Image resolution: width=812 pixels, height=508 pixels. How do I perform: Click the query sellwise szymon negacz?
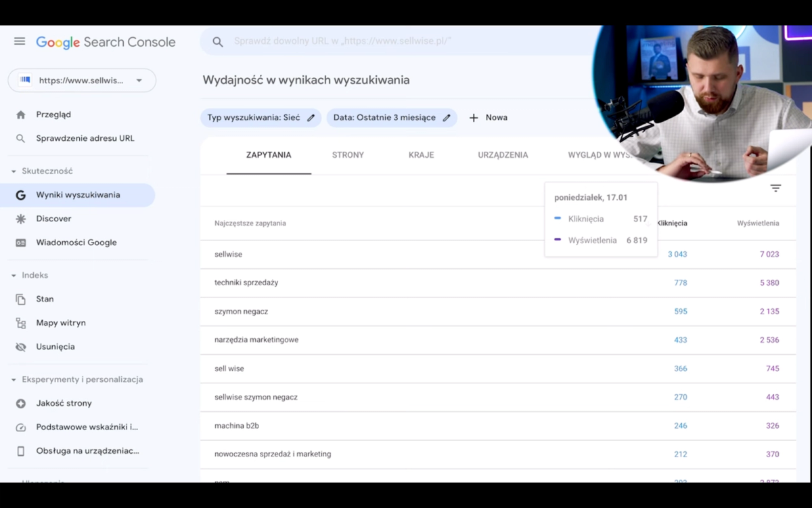click(256, 397)
